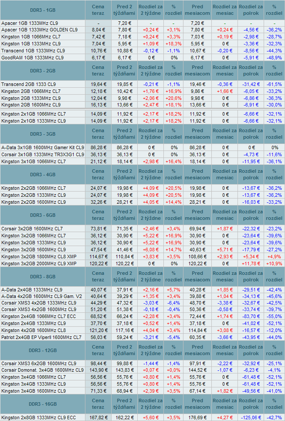Click Kingston 2x2GB 1600MHz CL9 product name

pos(34,202)
